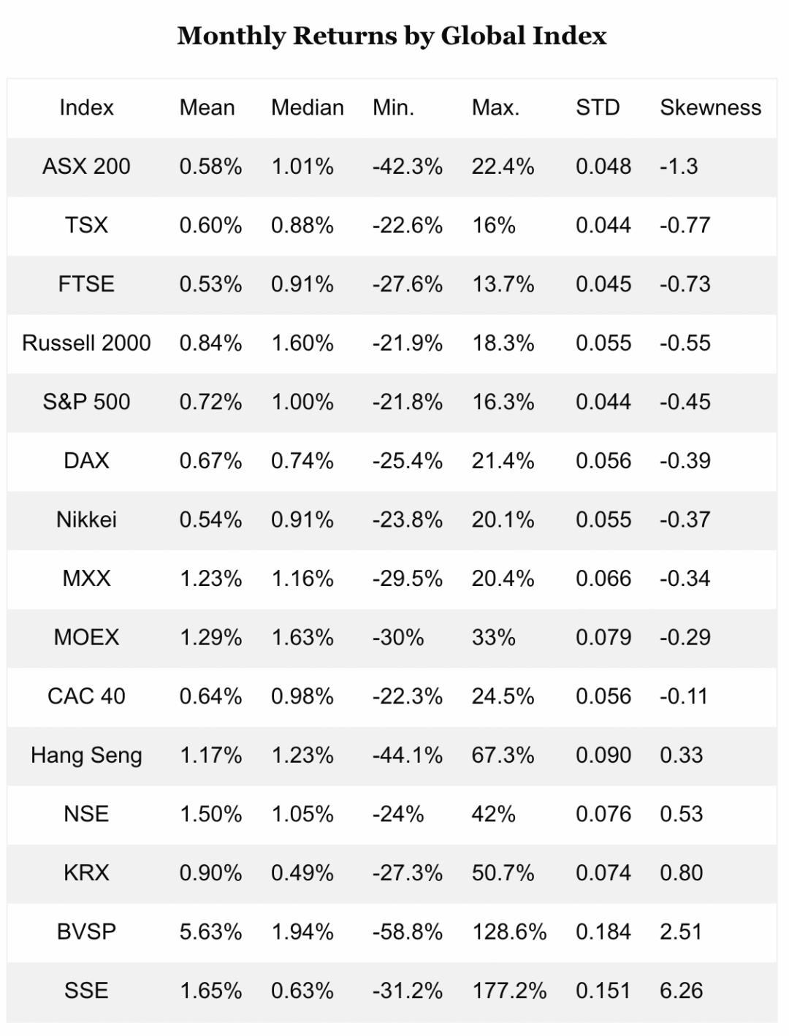
Task: Select the S&P 500 row label
Action: click(x=86, y=402)
